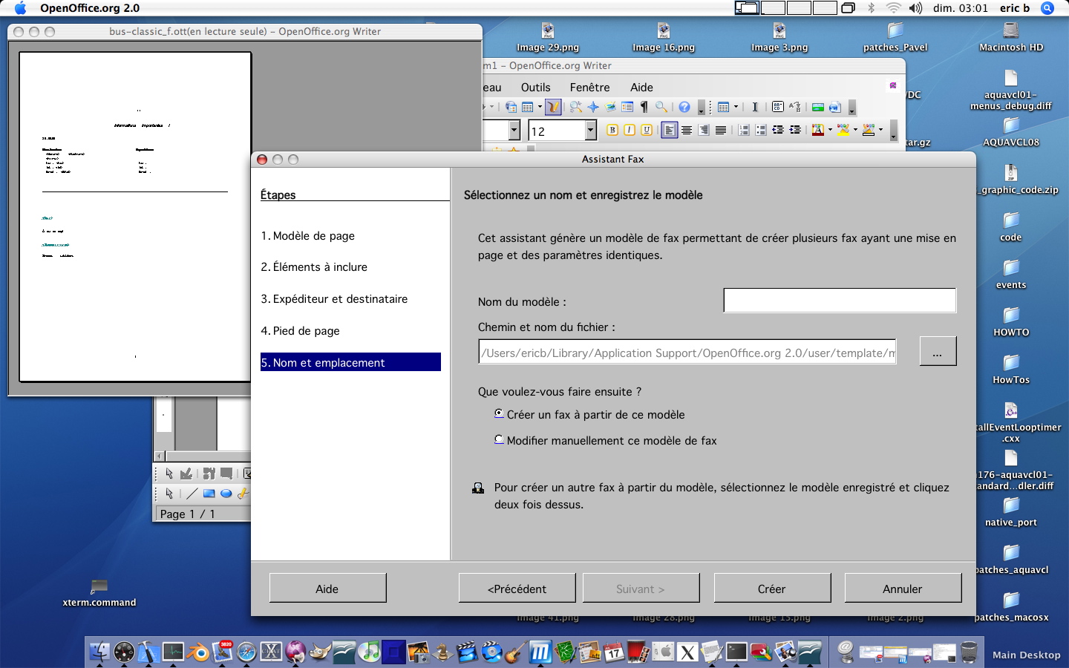Go to step 4 Pied de page
The width and height of the screenshot is (1069, 668).
coord(300,330)
